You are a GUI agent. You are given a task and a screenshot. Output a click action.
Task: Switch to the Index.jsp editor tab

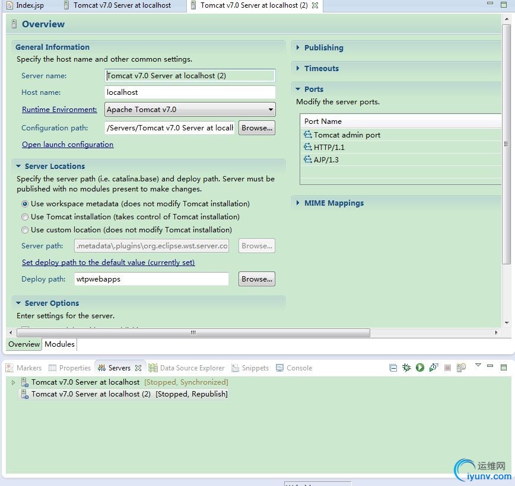tap(26, 5)
